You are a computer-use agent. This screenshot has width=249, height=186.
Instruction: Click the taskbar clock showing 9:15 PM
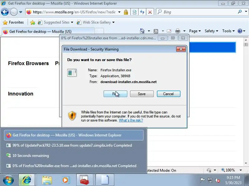pos(233,180)
